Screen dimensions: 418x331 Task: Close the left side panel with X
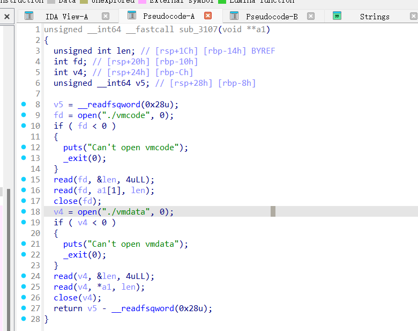coord(7,17)
